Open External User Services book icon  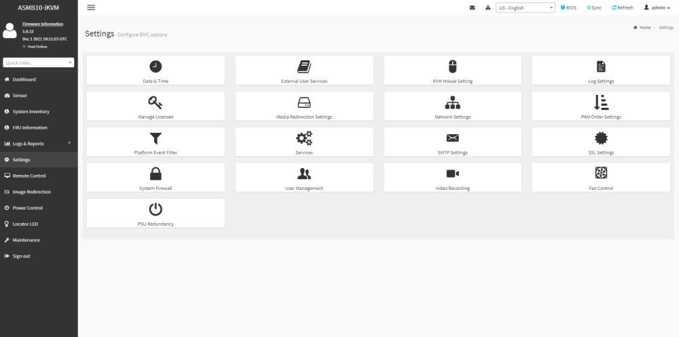[x=304, y=66]
